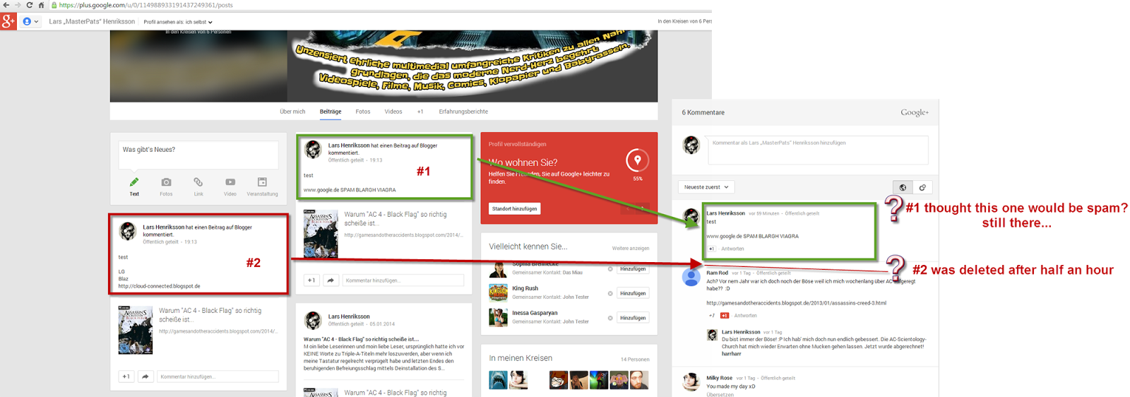Expand the "Neueste zuerst" sort dropdown

[706, 187]
